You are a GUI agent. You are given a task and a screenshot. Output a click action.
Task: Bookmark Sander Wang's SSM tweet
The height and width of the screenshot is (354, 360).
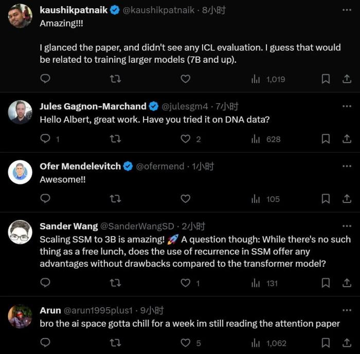(x=326, y=283)
